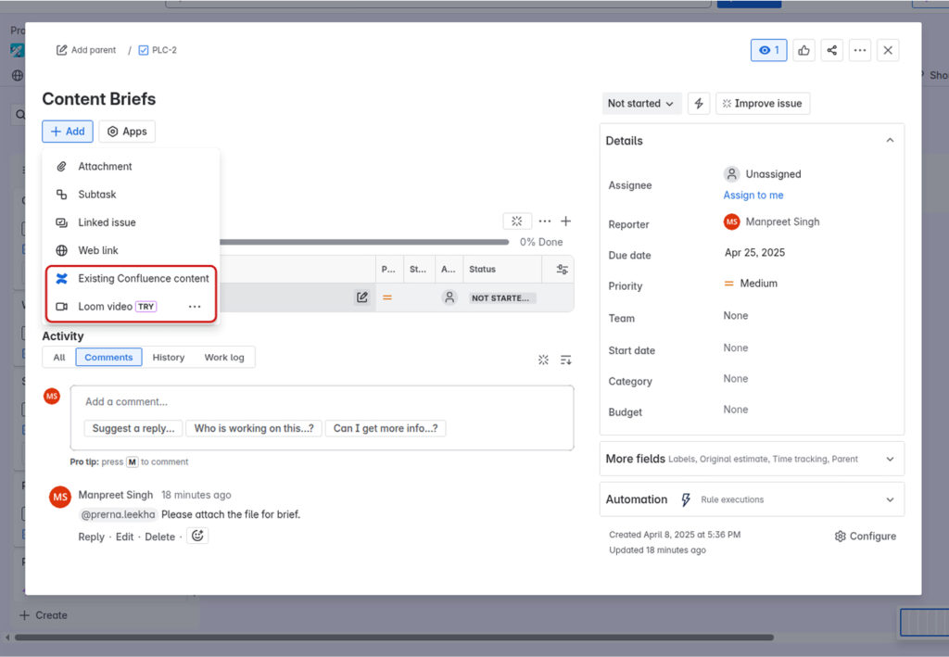
Task: Click ellipsis next to Loom video
Action: pos(195,307)
